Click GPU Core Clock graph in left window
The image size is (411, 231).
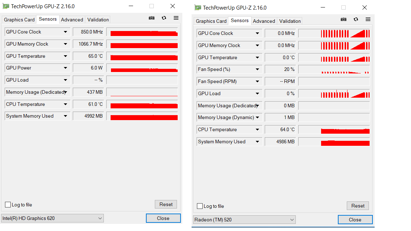[x=142, y=32]
